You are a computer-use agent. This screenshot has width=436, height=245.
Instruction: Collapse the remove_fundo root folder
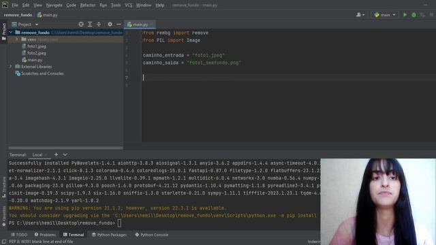(x=11, y=33)
